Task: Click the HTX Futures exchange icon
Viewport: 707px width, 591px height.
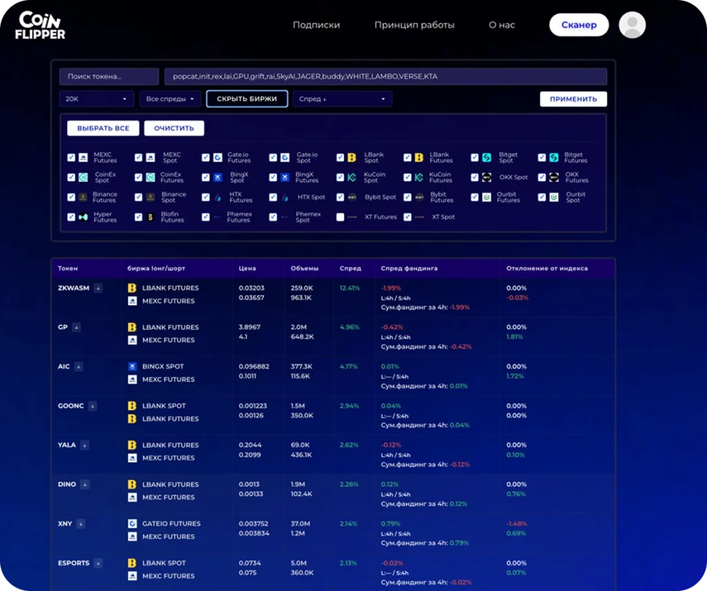Action: pyautogui.click(x=217, y=197)
